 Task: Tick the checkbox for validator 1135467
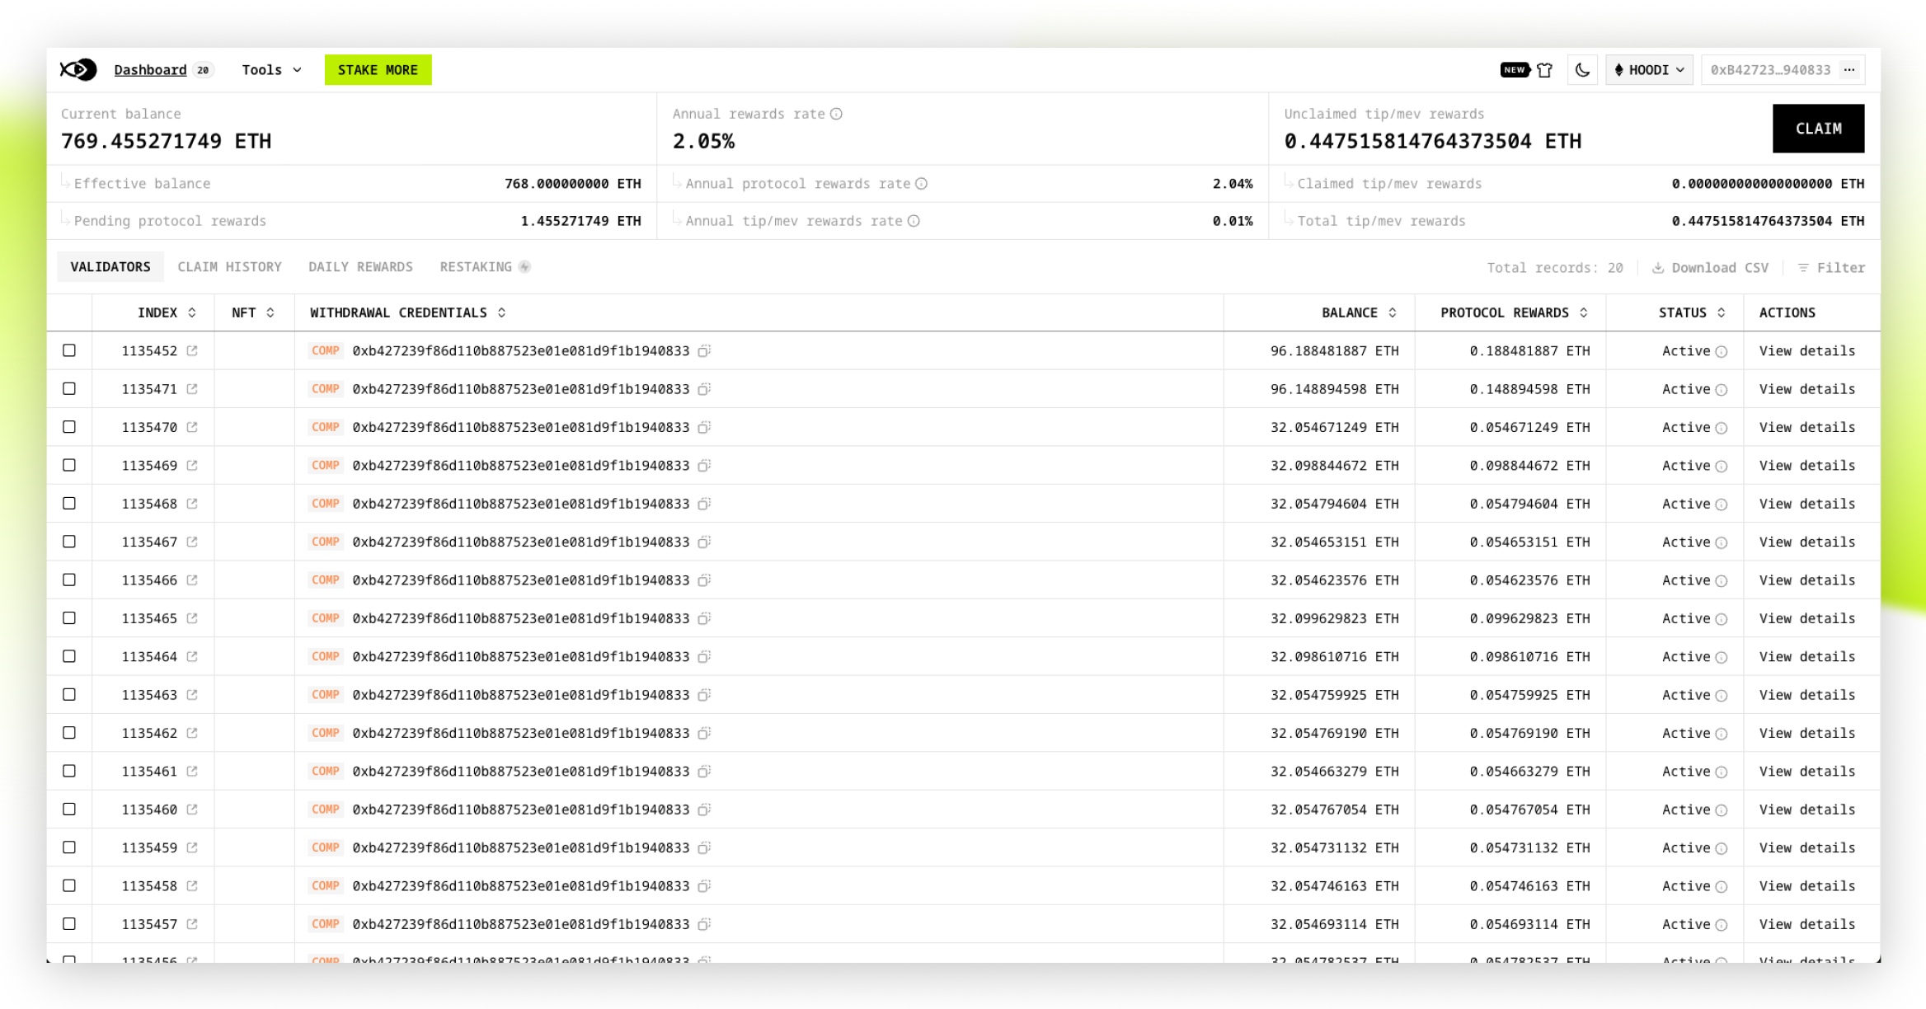coord(69,542)
